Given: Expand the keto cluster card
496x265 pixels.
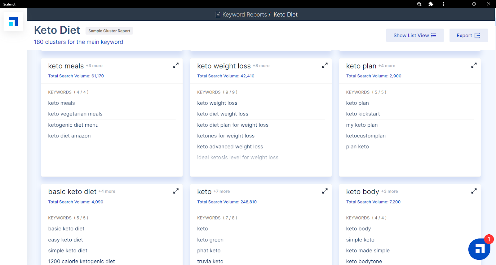Looking at the screenshot, I should coord(325,191).
